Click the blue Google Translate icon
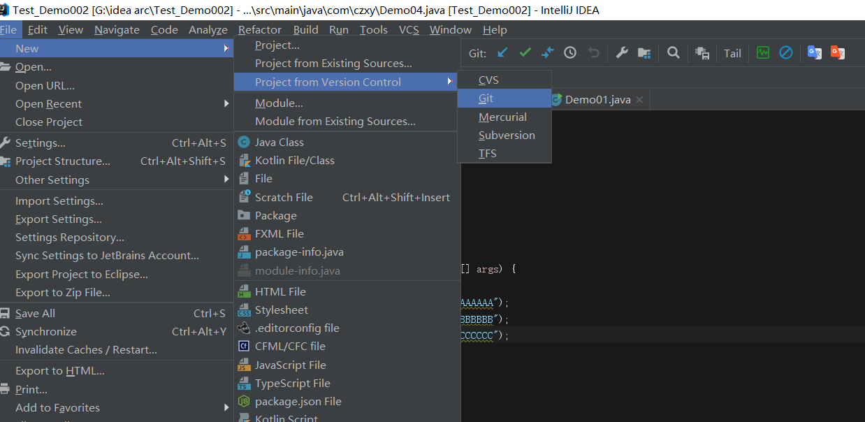865x422 pixels. click(x=814, y=52)
